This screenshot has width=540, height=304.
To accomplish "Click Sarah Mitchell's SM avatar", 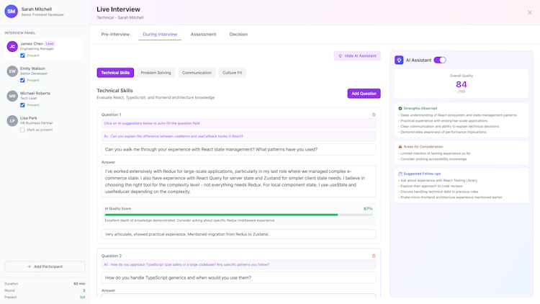I will 12,12.
